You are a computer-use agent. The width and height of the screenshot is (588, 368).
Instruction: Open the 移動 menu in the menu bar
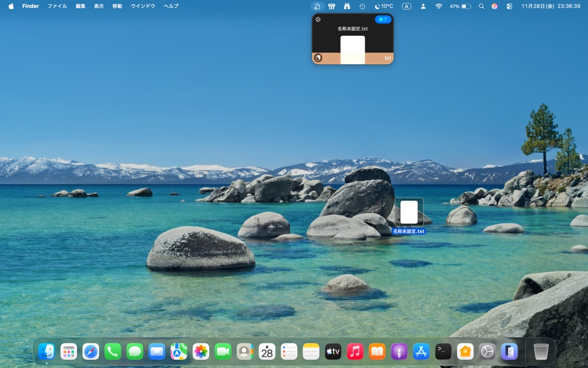pos(116,6)
